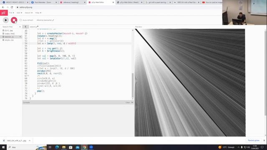Open the download item options chevron
The image size is (267, 150).
(x=30, y=141)
